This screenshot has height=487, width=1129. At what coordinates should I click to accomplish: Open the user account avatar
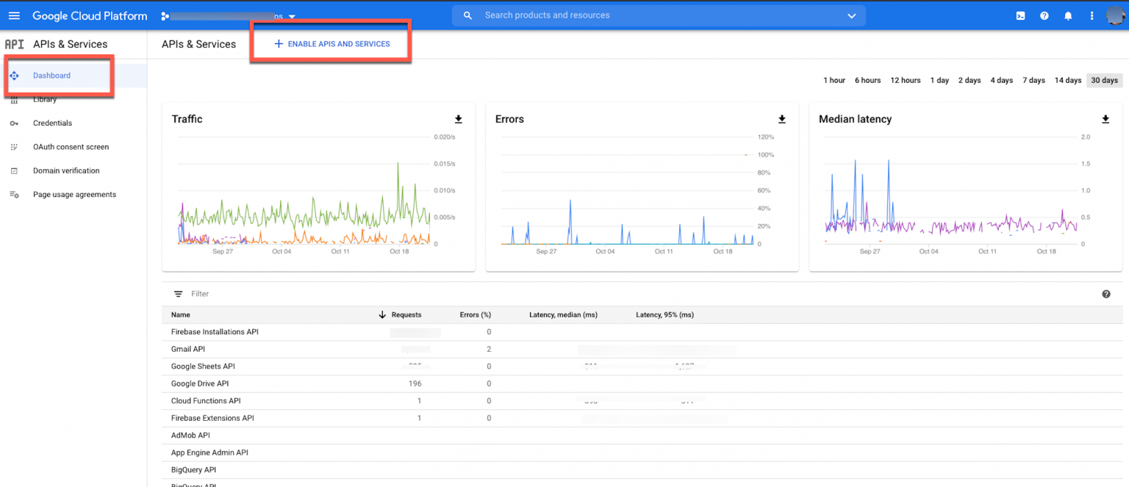pyautogui.click(x=1115, y=15)
